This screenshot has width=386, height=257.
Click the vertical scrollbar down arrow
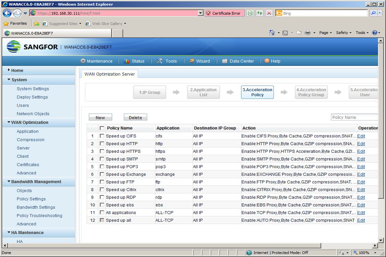click(381, 240)
